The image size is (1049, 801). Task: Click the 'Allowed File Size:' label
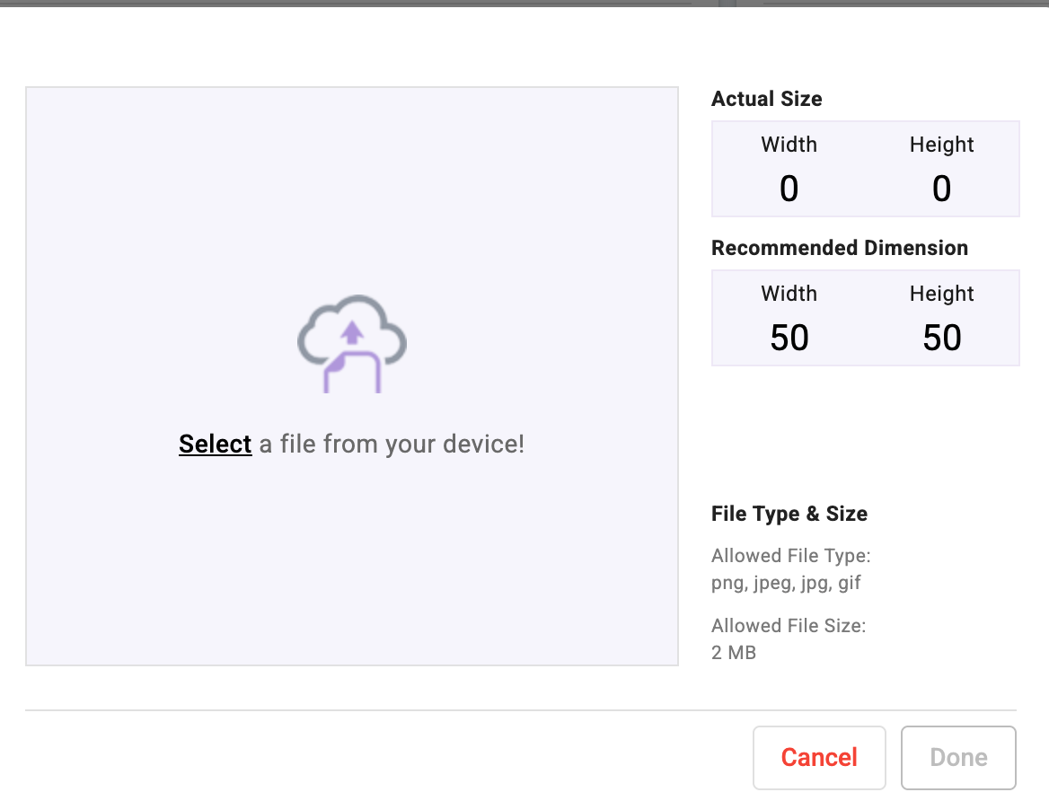[788, 626]
